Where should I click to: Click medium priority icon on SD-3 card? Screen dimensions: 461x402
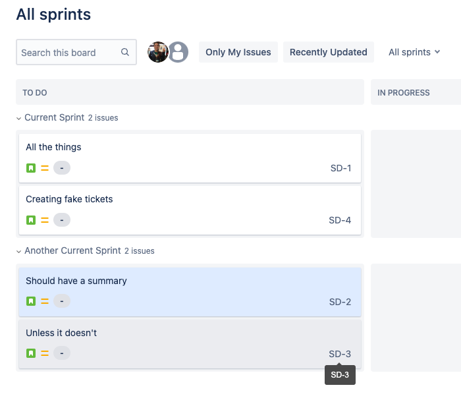(45, 353)
